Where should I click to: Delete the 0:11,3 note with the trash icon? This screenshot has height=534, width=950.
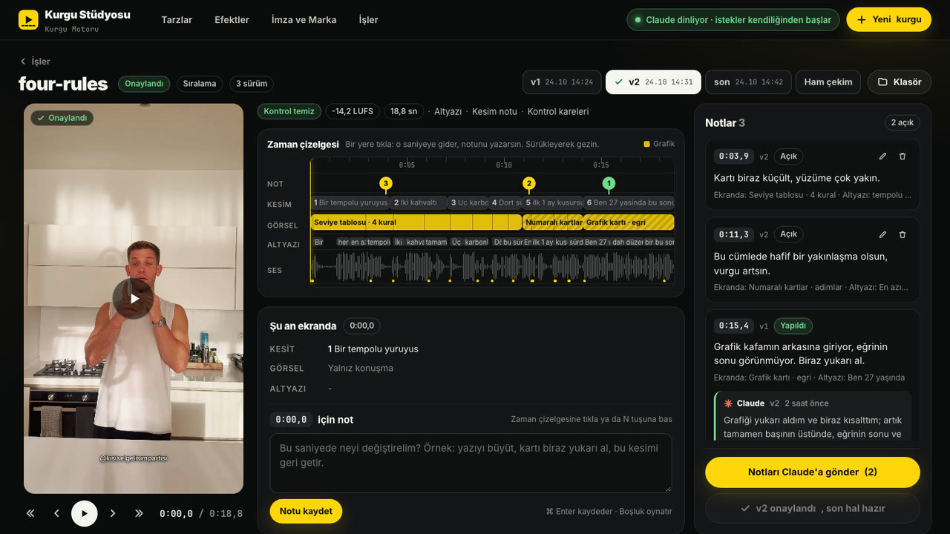point(902,234)
